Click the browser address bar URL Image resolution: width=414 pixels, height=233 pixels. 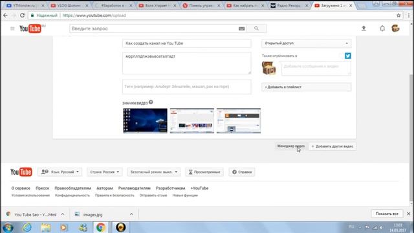(x=94, y=16)
